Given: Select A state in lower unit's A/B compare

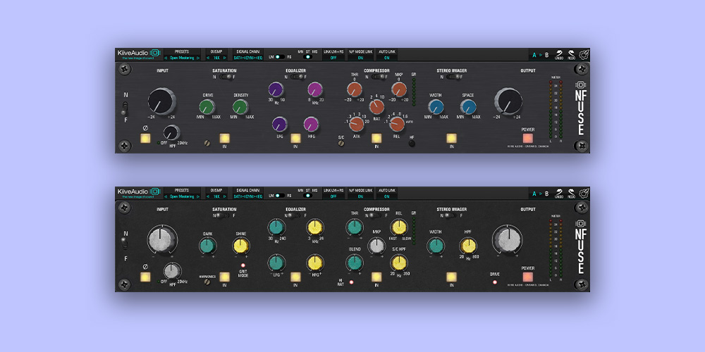Looking at the screenshot, I should [x=534, y=194].
